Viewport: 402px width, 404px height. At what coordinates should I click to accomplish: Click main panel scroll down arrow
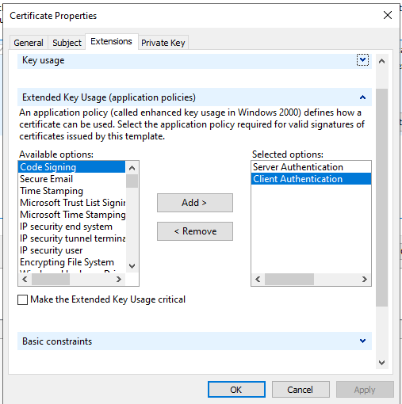pyautogui.click(x=381, y=363)
